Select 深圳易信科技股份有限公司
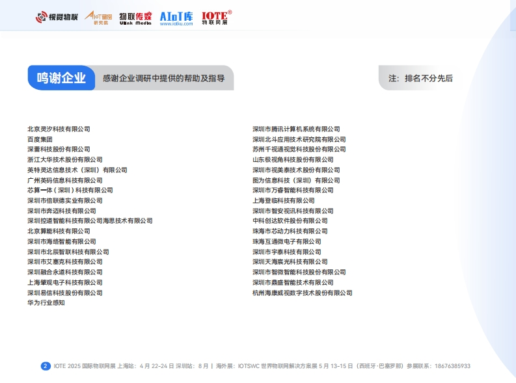The width and height of the screenshot is (516, 383). click(65, 293)
